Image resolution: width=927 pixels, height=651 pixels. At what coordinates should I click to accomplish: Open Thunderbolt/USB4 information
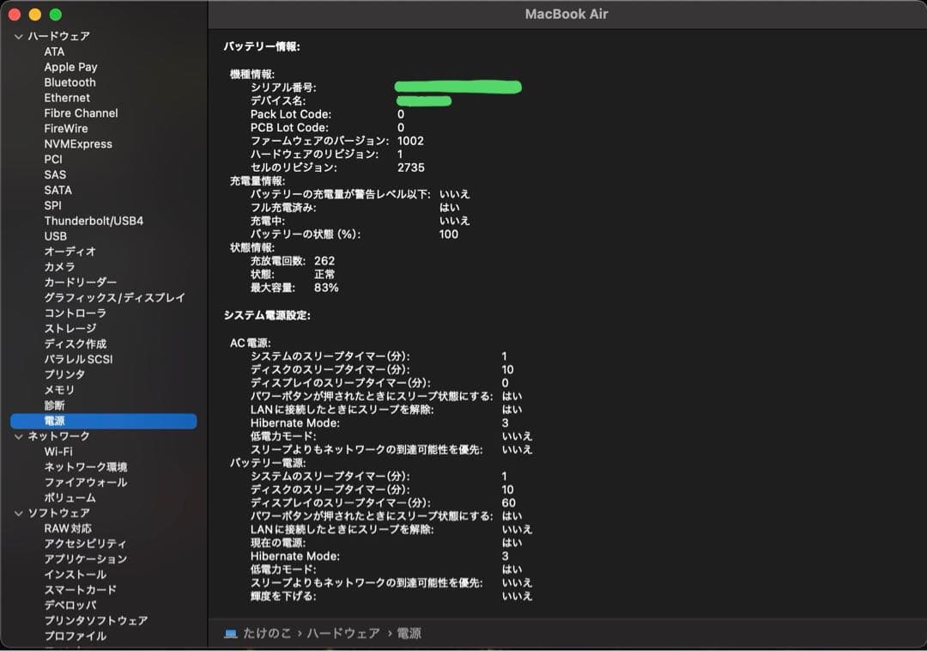pyautogui.click(x=90, y=221)
